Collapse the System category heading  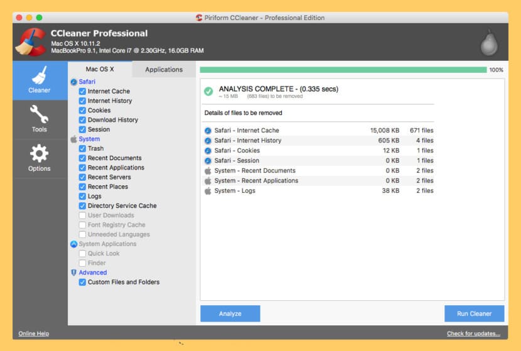[x=89, y=139]
